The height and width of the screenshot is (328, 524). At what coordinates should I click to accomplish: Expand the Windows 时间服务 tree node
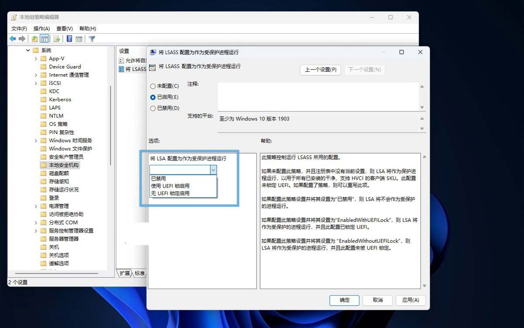36,140
